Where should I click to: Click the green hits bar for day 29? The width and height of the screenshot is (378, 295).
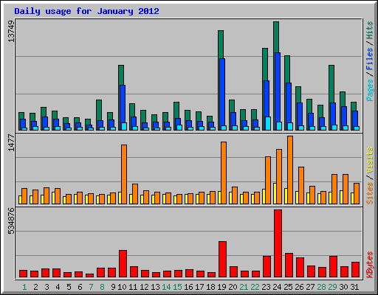click(331, 84)
